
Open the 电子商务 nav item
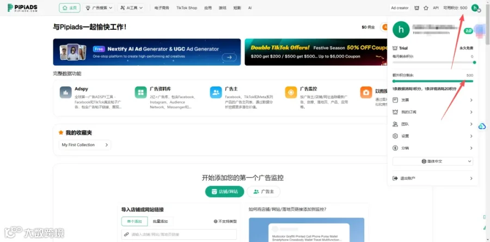point(162,8)
